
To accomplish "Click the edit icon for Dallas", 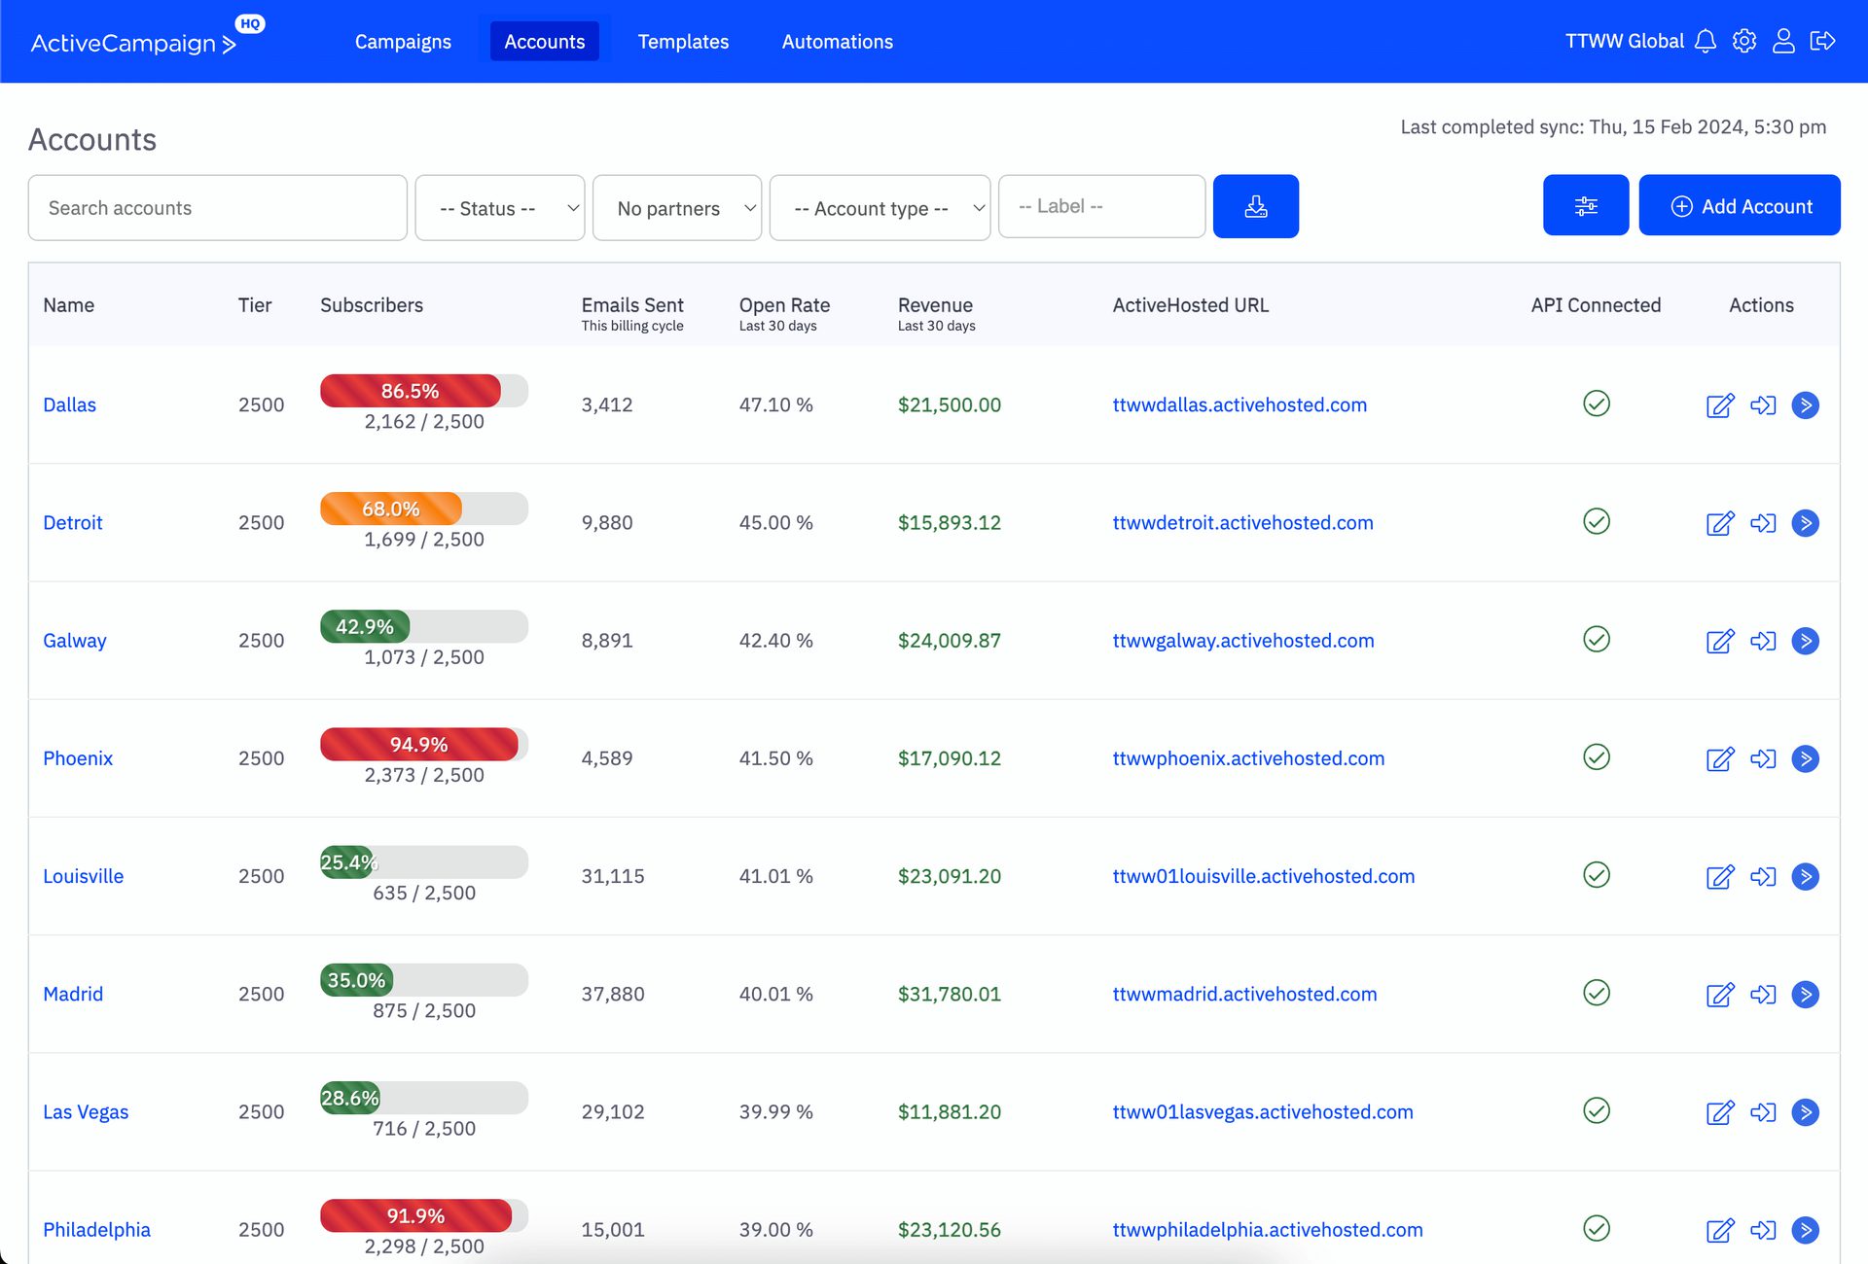I will (x=1719, y=405).
